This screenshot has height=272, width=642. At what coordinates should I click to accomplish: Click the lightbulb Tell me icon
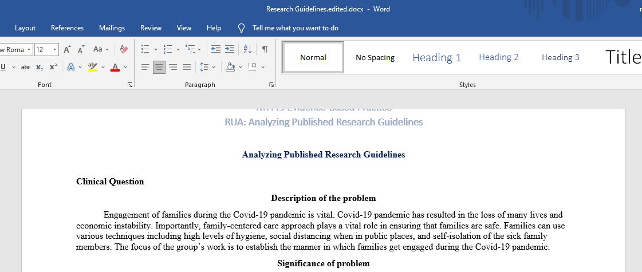click(242, 28)
